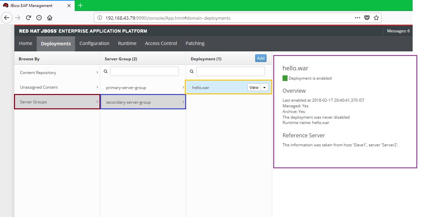The image size is (439, 217).
Task: Reload the current page
Action: click(x=28, y=18)
